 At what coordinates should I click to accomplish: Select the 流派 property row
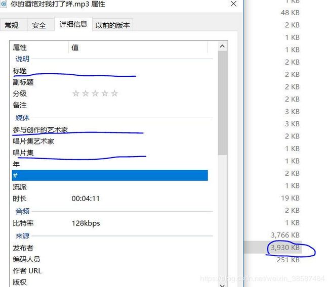click(x=110, y=187)
